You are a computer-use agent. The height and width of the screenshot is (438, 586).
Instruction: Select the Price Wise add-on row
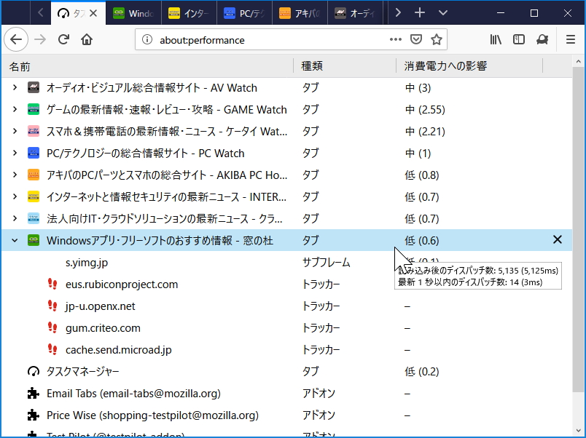pyautogui.click(x=286, y=415)
